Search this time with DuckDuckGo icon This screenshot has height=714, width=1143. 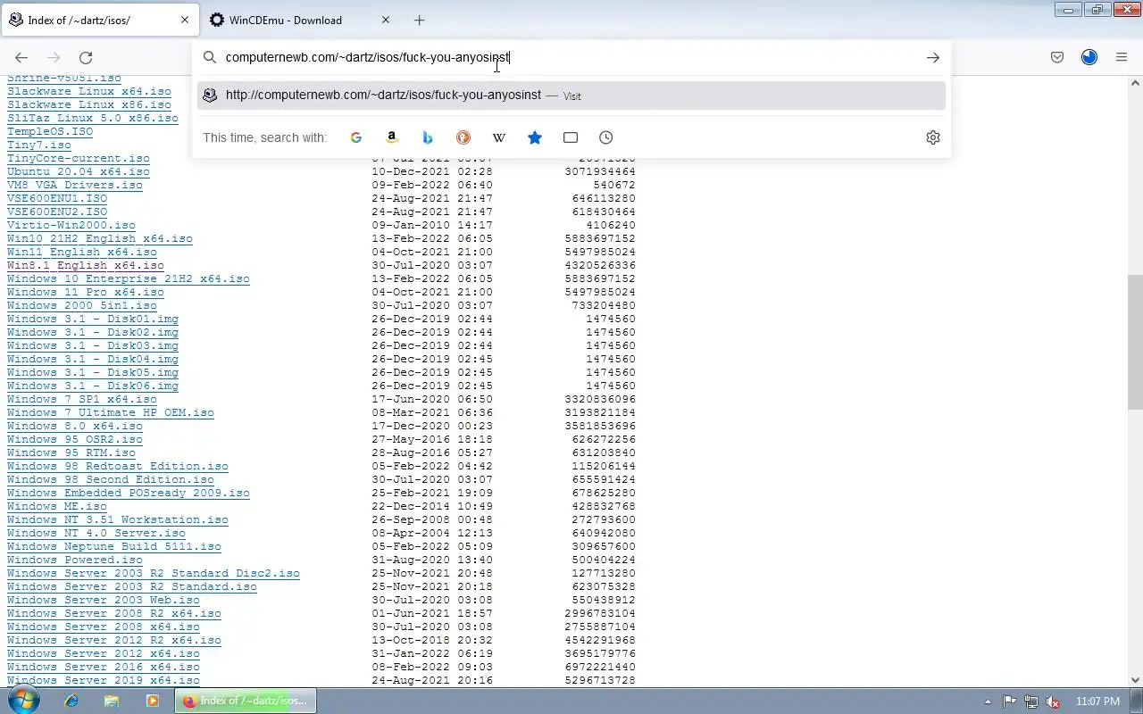463,137
